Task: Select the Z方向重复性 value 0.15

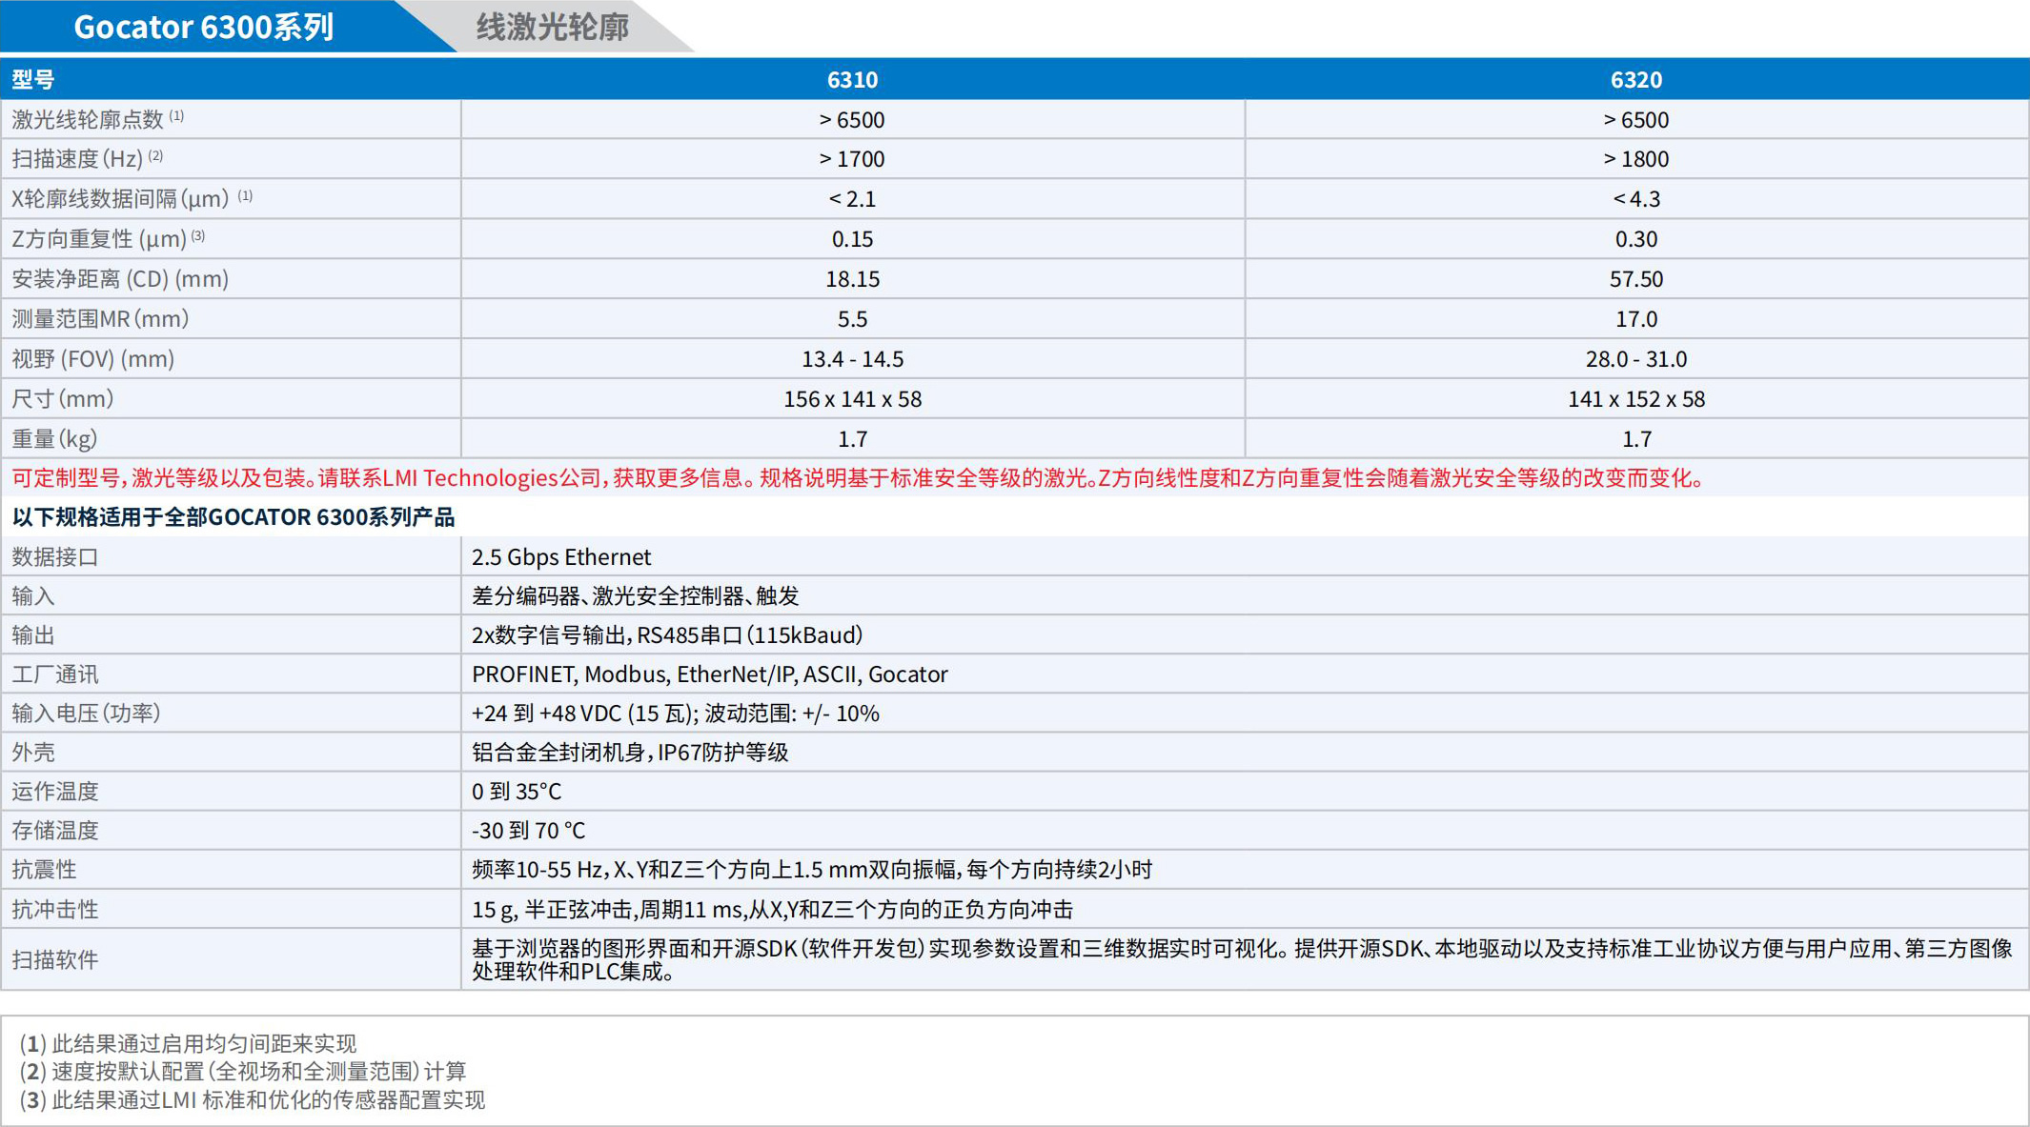Action: coord(853,238)
